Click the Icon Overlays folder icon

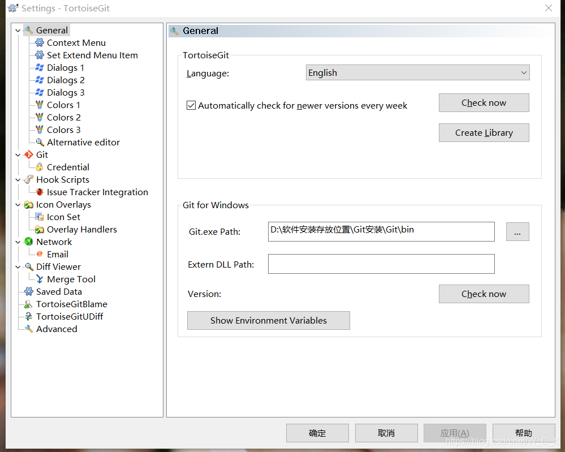click(x=28, y=205)
